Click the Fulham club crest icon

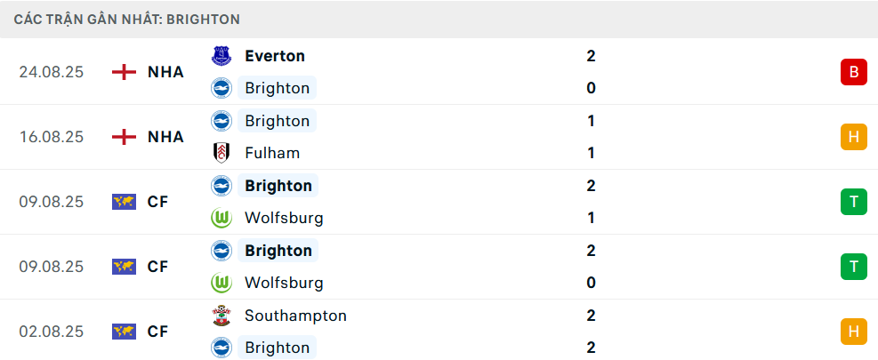(221, 153)
